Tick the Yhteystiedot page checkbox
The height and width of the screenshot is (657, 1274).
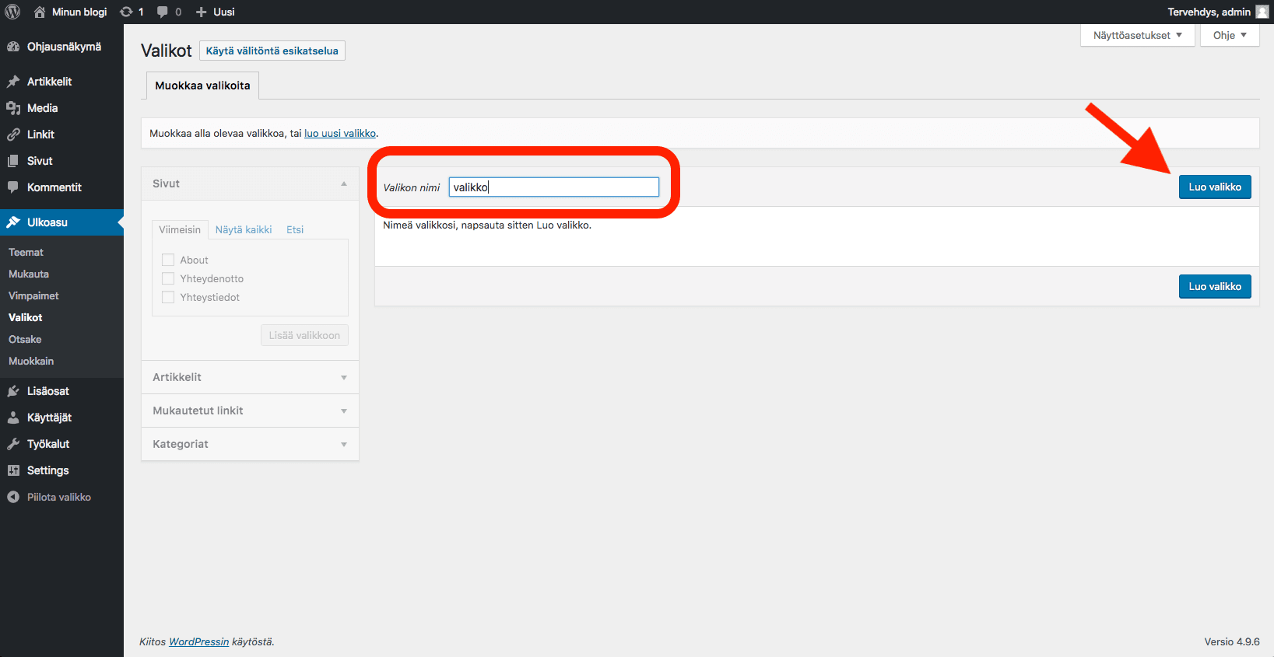[168, 297]
